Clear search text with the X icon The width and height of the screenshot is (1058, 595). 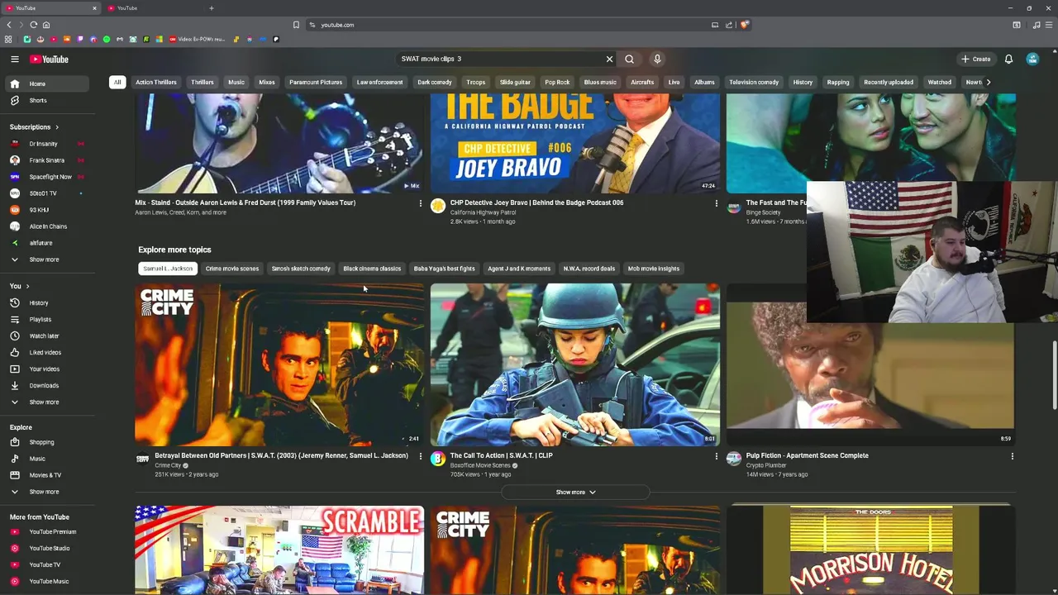[x=609, y=59]
